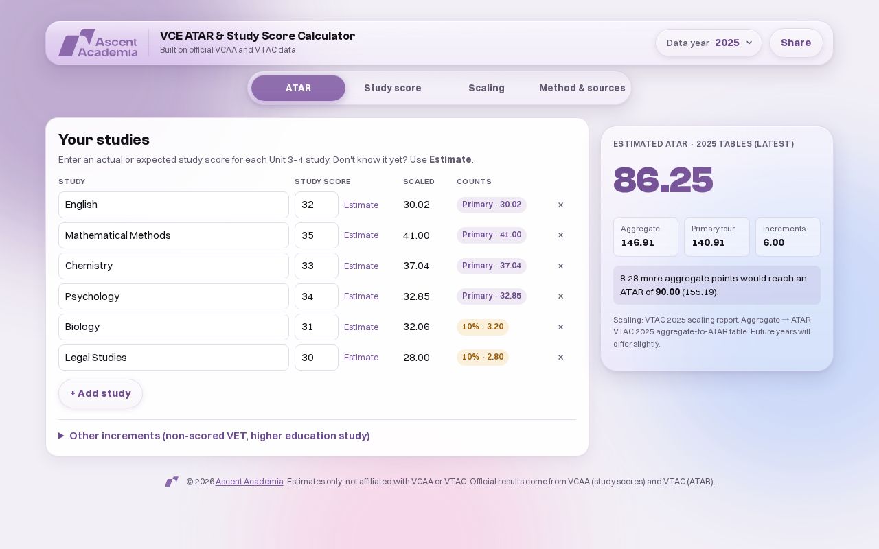The width and height of the screenshot is (879, 549).
Task: Open the Method & sources tab
Action: click(582, 88)
